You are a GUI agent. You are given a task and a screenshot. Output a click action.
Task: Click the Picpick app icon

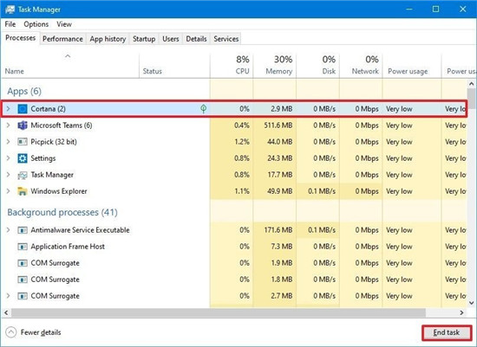(23, 142)
